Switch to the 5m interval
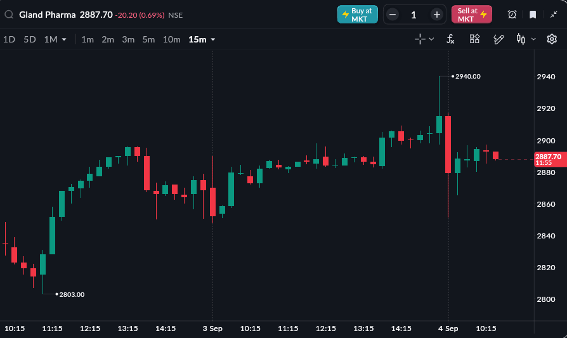Viewport: 567px width, 338px height. click(x=148, y=39)
